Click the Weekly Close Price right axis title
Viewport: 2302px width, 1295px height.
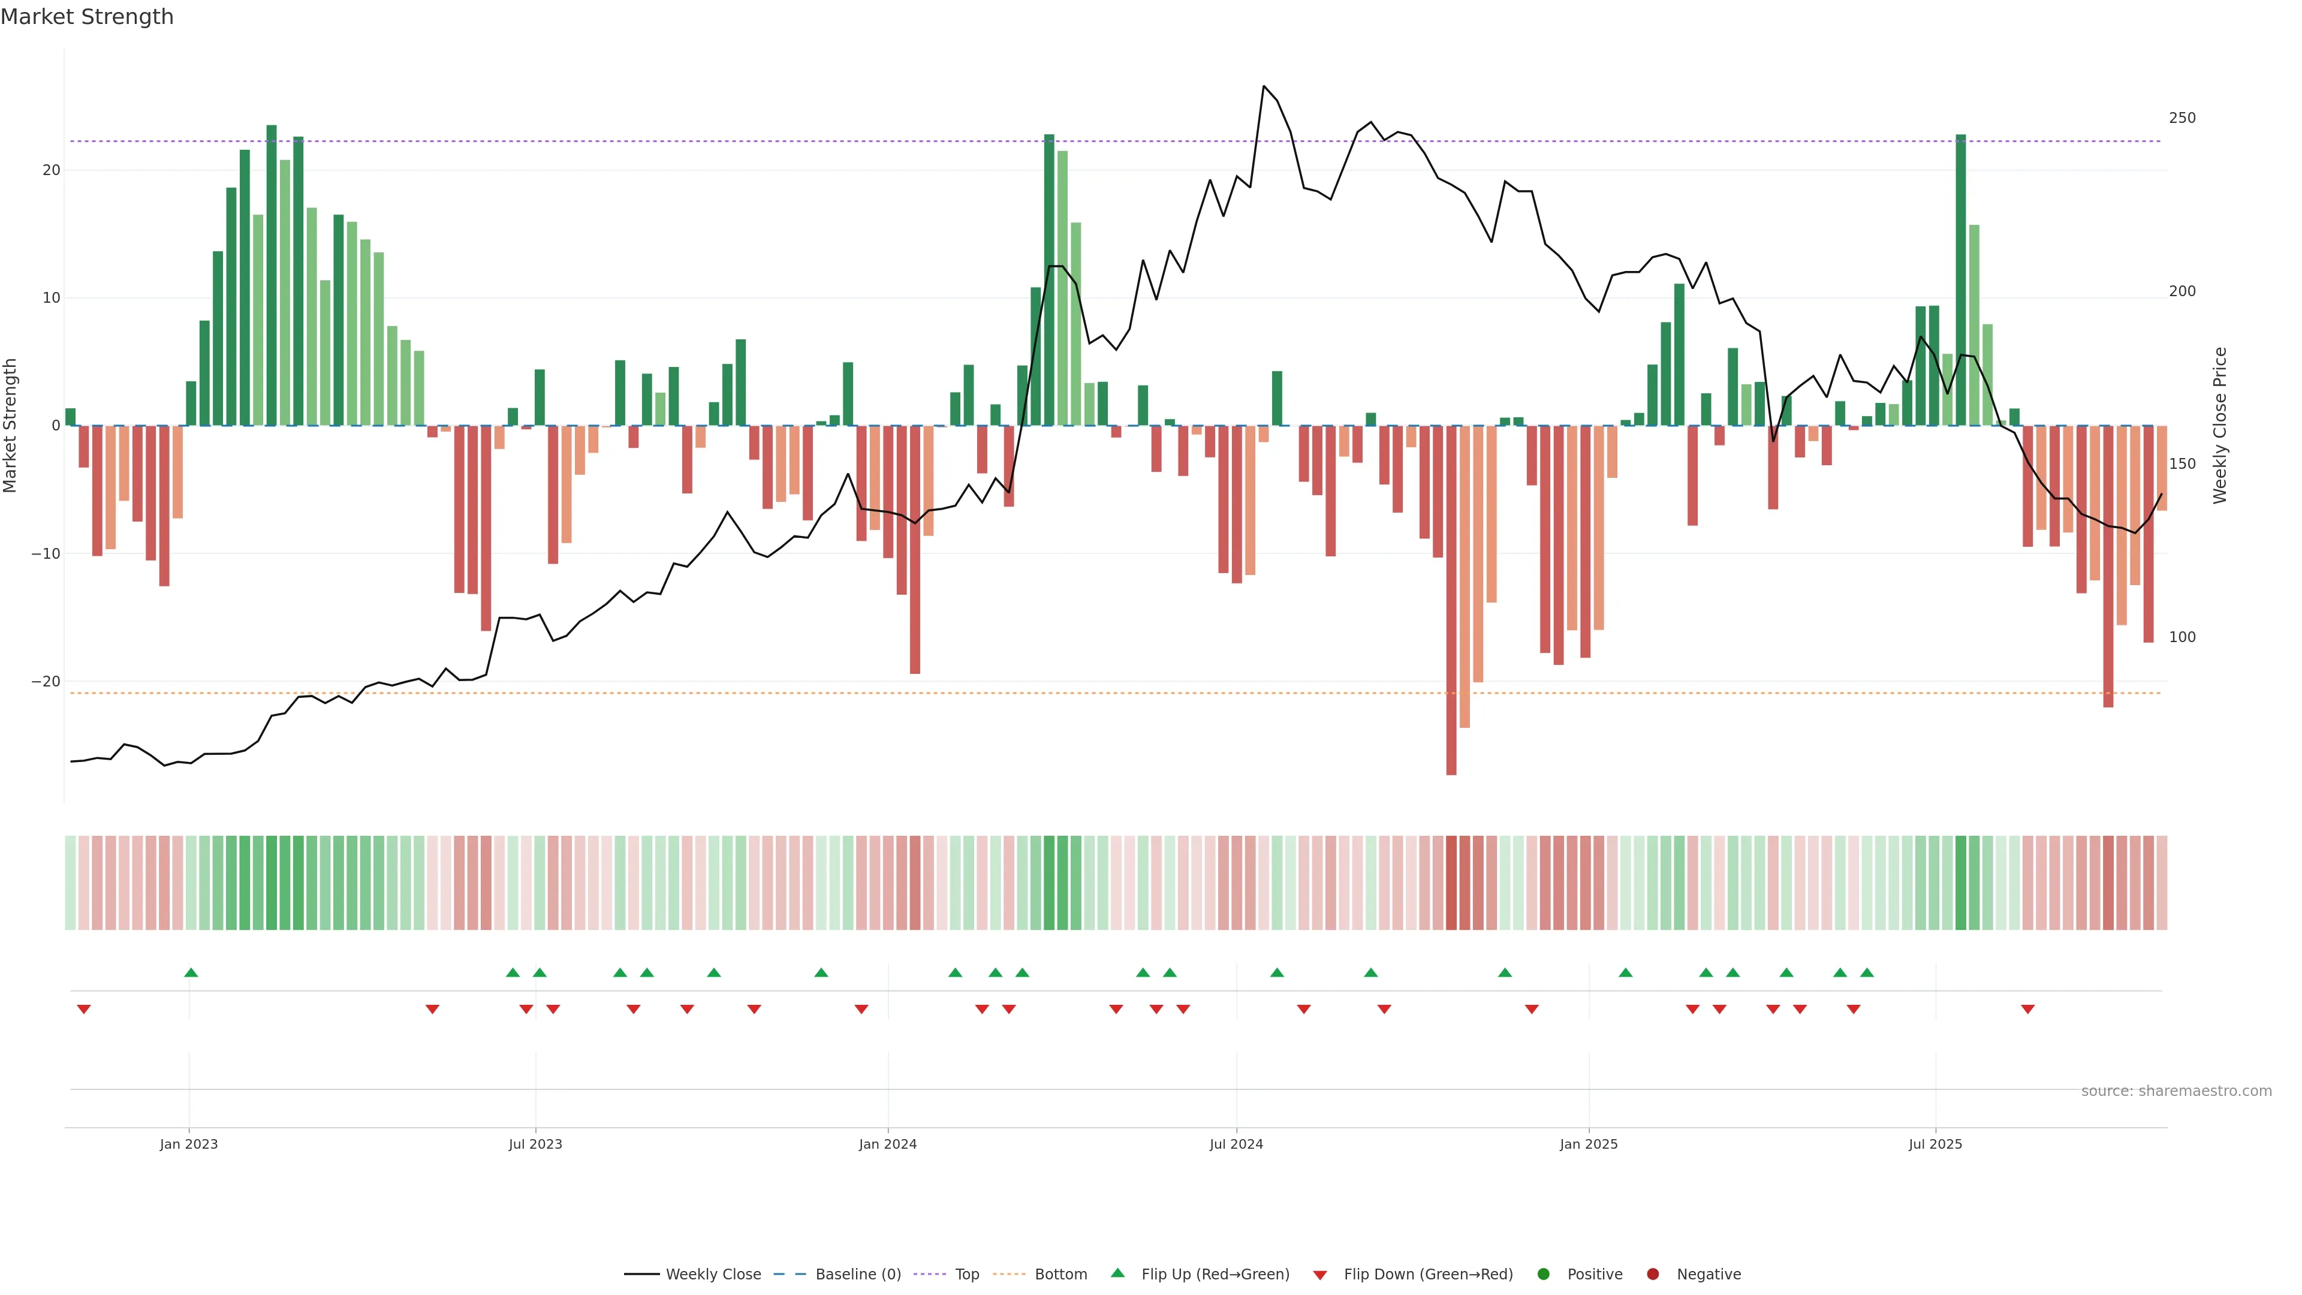click(x=2220, y=426)
